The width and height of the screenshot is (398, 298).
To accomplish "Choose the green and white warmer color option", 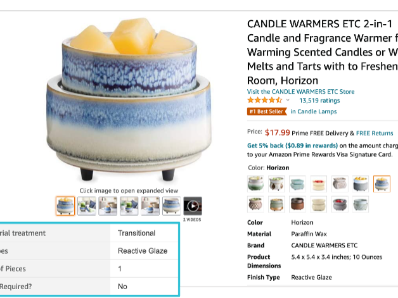I will 255,183.
